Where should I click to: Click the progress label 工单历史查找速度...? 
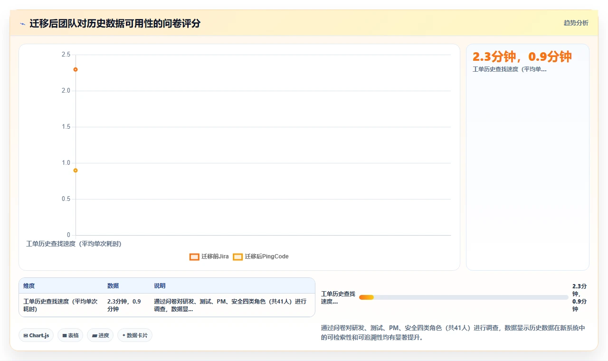pyautogui.click(x=338, y=297)
